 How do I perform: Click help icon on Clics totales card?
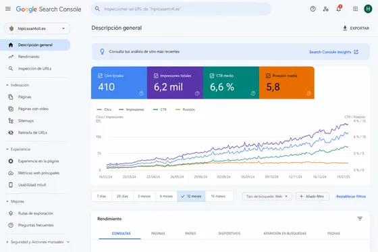pyautogui.click(x=141, y=93)
